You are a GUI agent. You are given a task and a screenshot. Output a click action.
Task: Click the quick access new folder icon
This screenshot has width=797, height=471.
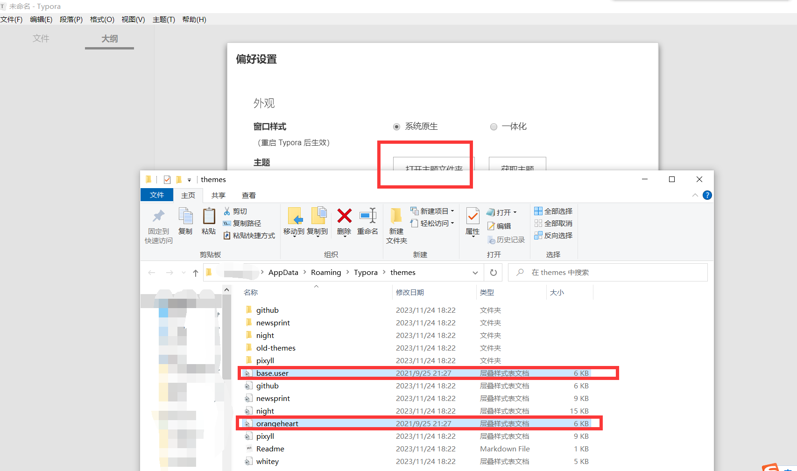pos(179,180)
